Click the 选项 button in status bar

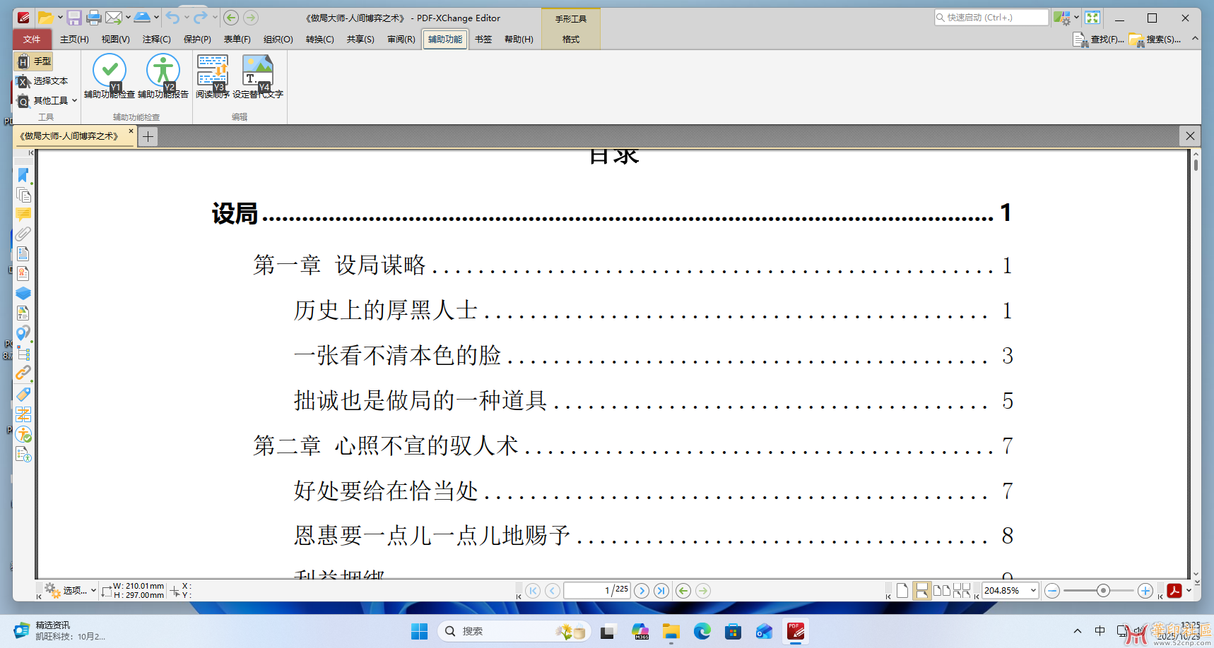click(x=73, y=591)
